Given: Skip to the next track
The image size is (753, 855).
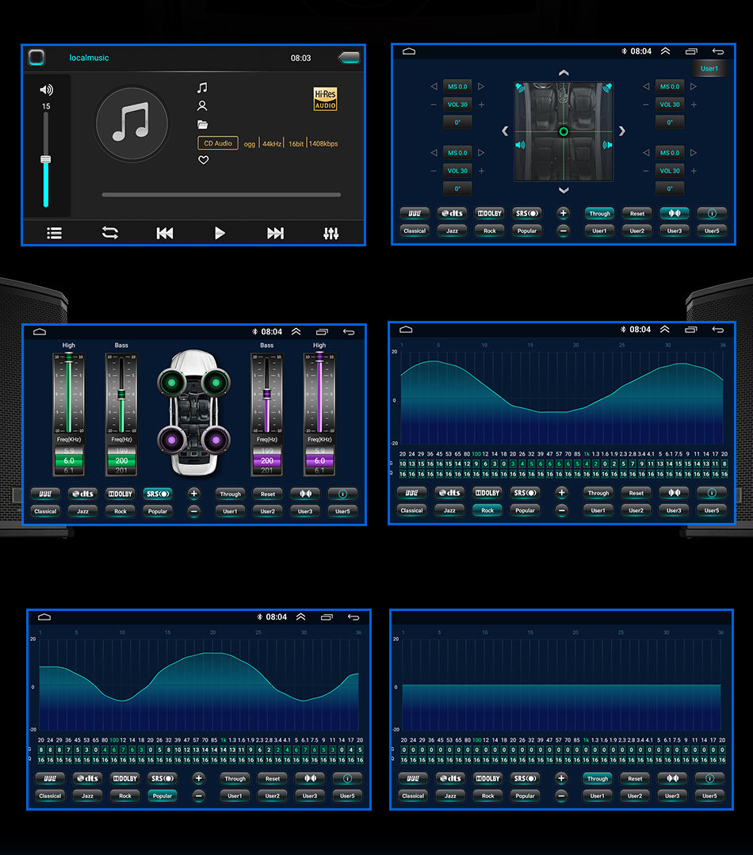Looking at the screenshot, I should (275, 233).
